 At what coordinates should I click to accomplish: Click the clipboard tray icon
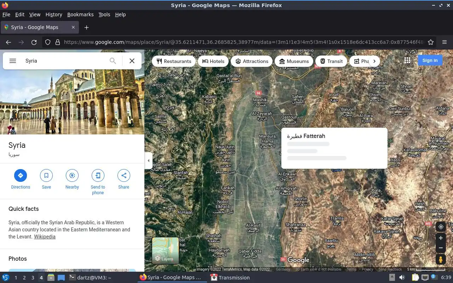point(415,278)
